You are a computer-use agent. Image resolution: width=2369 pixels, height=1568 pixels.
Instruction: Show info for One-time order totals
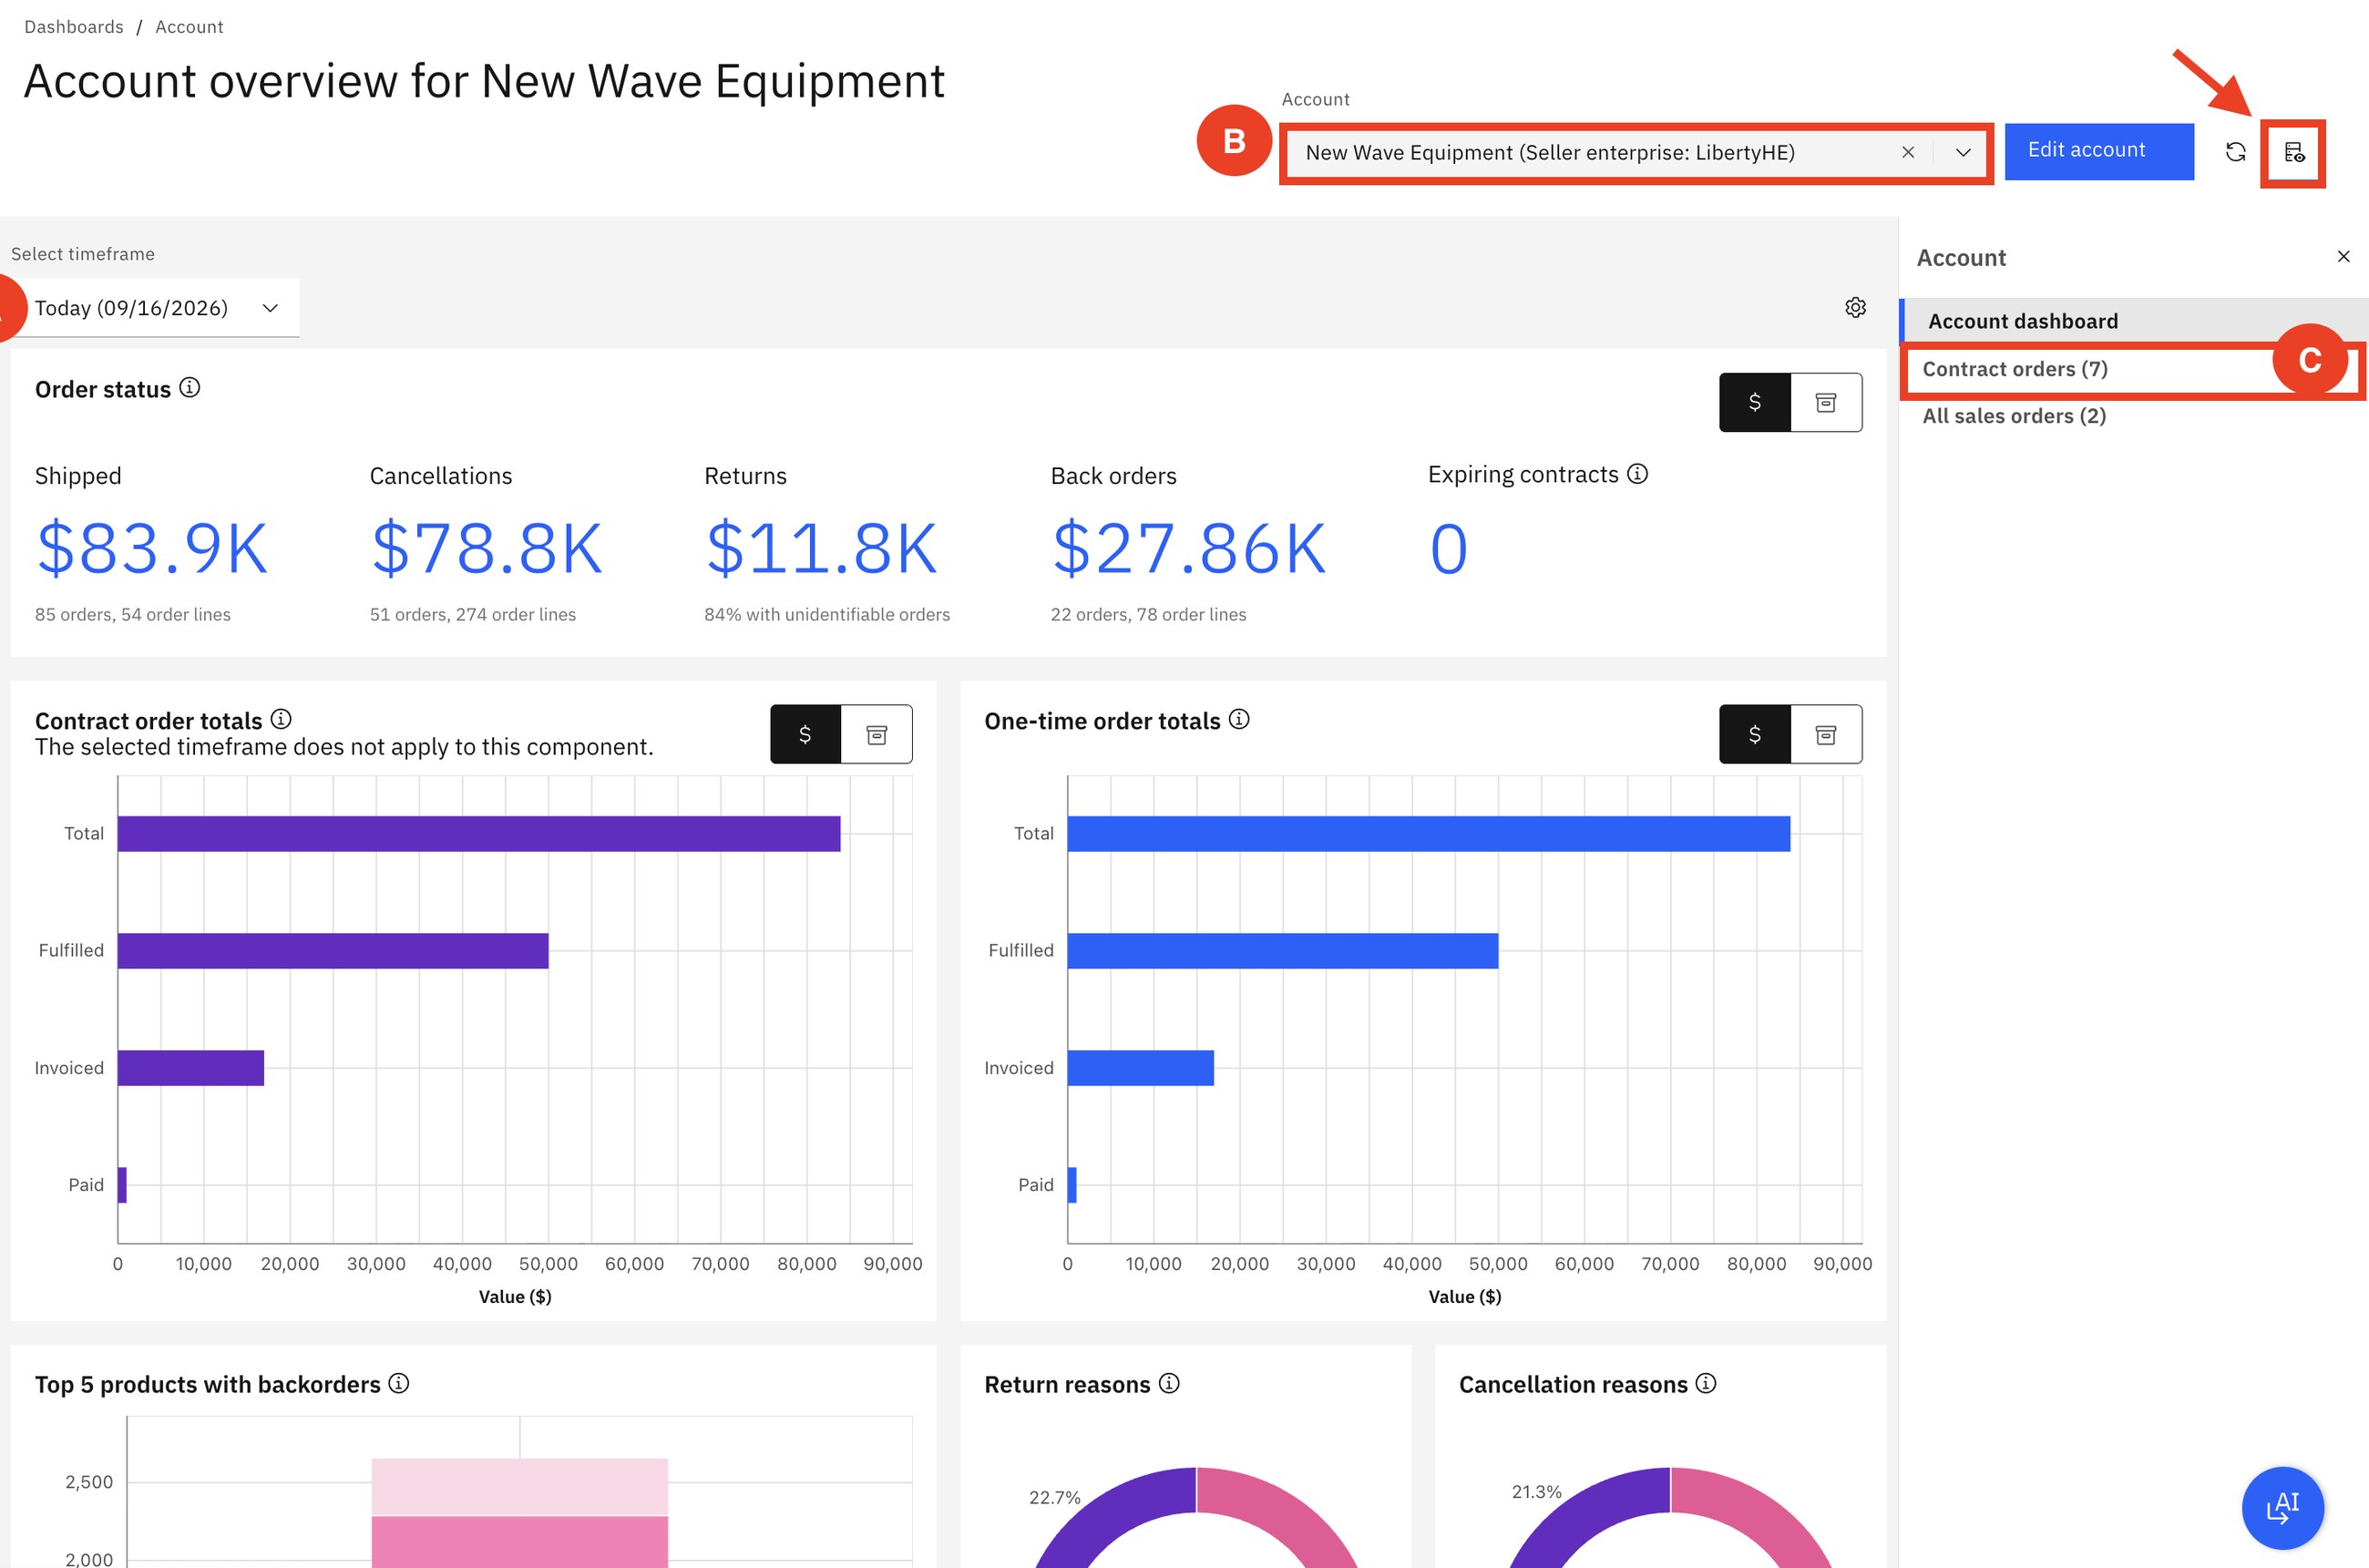coord(1239,719)
